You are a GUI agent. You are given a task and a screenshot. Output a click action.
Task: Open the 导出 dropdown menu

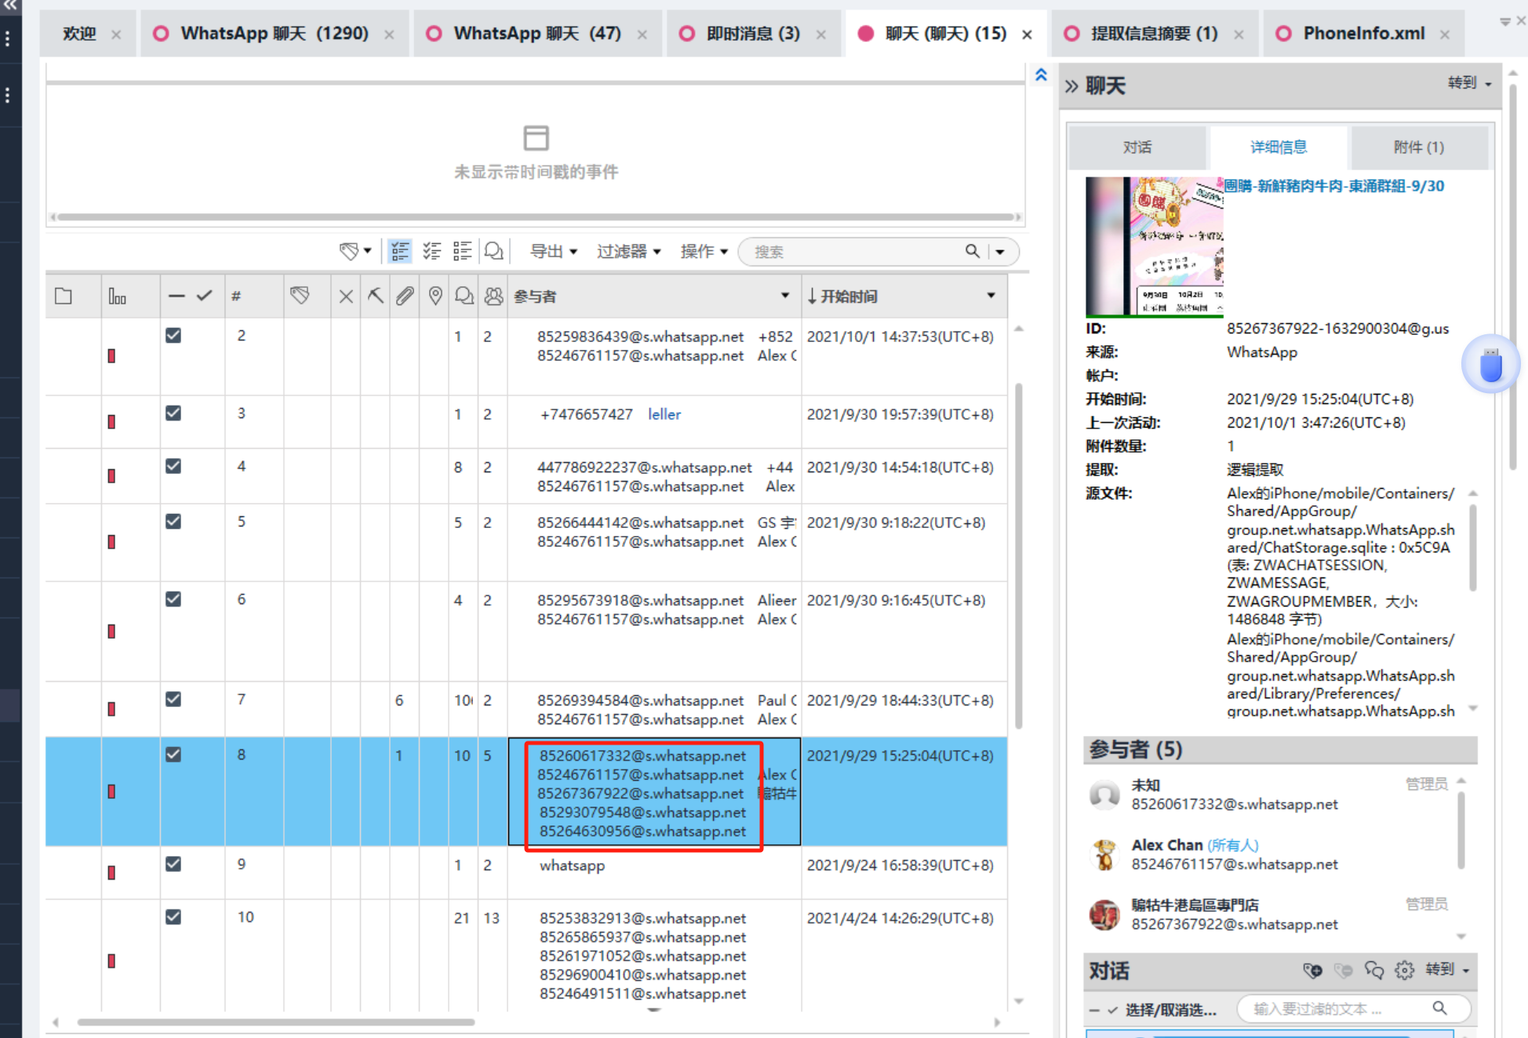553,251
